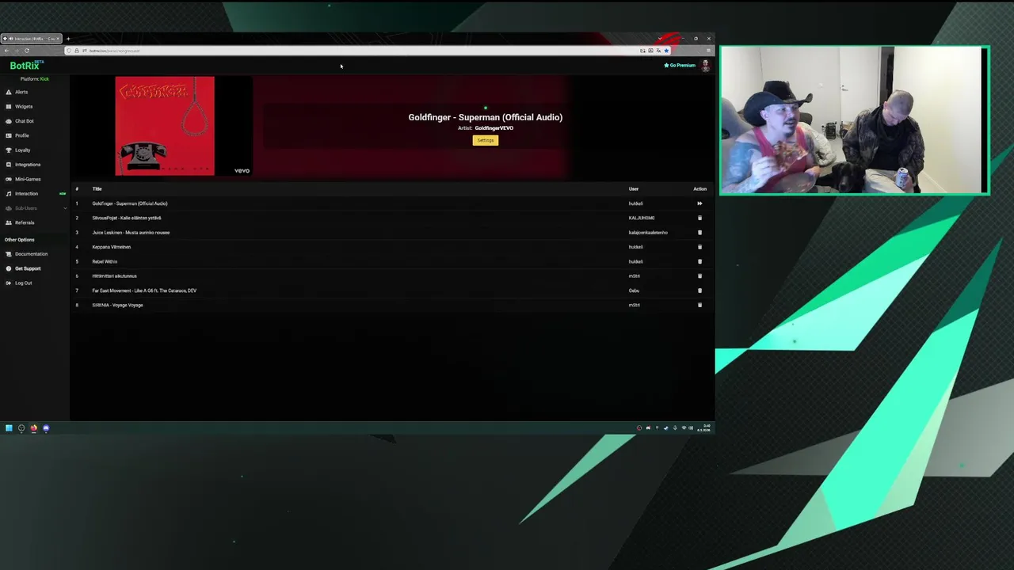Click taskbar clock
Image resolution: width=1014 pixels, height=570 pixels.
[705, 428]
